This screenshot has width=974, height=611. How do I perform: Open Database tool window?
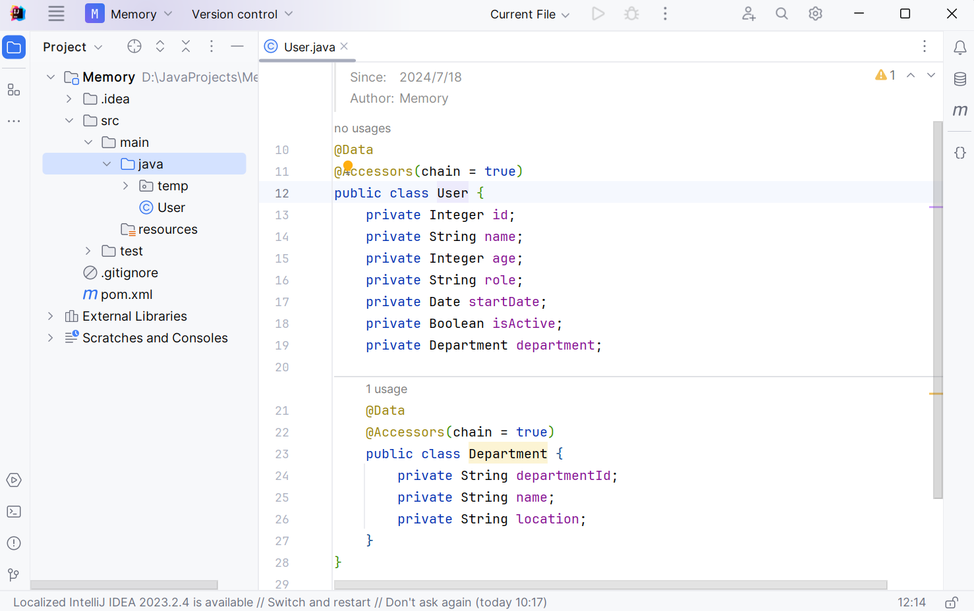coord(960,79)
